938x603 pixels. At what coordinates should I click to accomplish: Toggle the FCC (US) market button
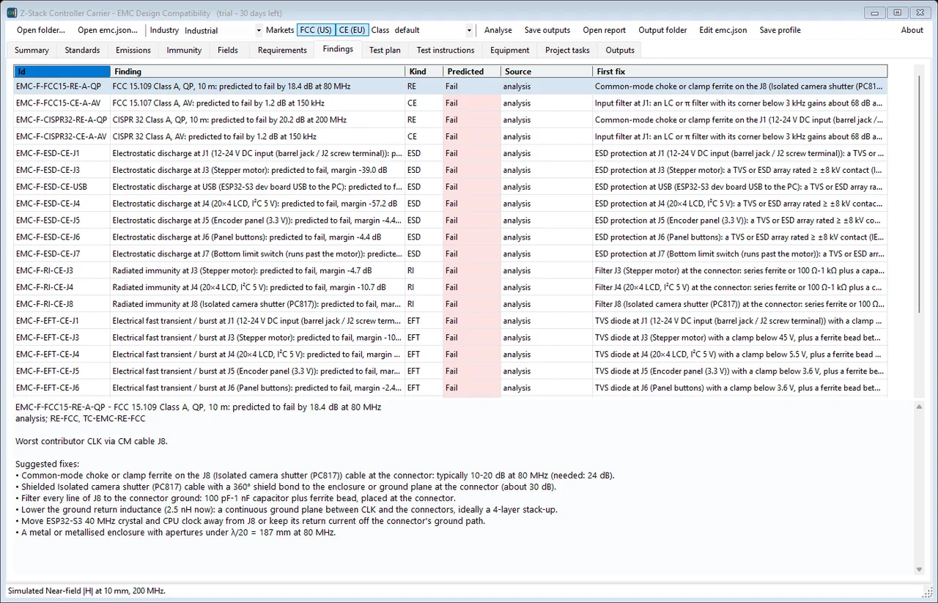coord(316,30)
